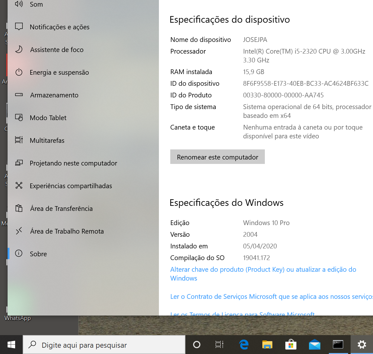Click the Compilação do SO label
The width and height of the screenshot is (373, 354).
click(x=197, y=258)
